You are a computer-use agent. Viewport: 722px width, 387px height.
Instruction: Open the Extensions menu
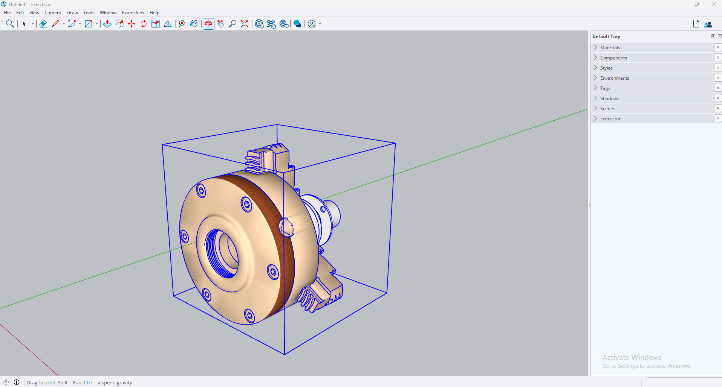[x=133, y=12]
